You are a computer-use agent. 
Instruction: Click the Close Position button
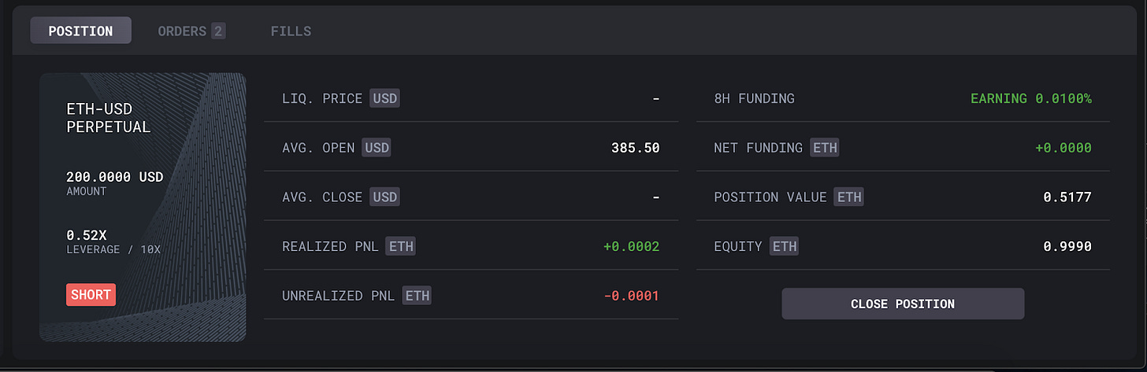click(903, 304)
